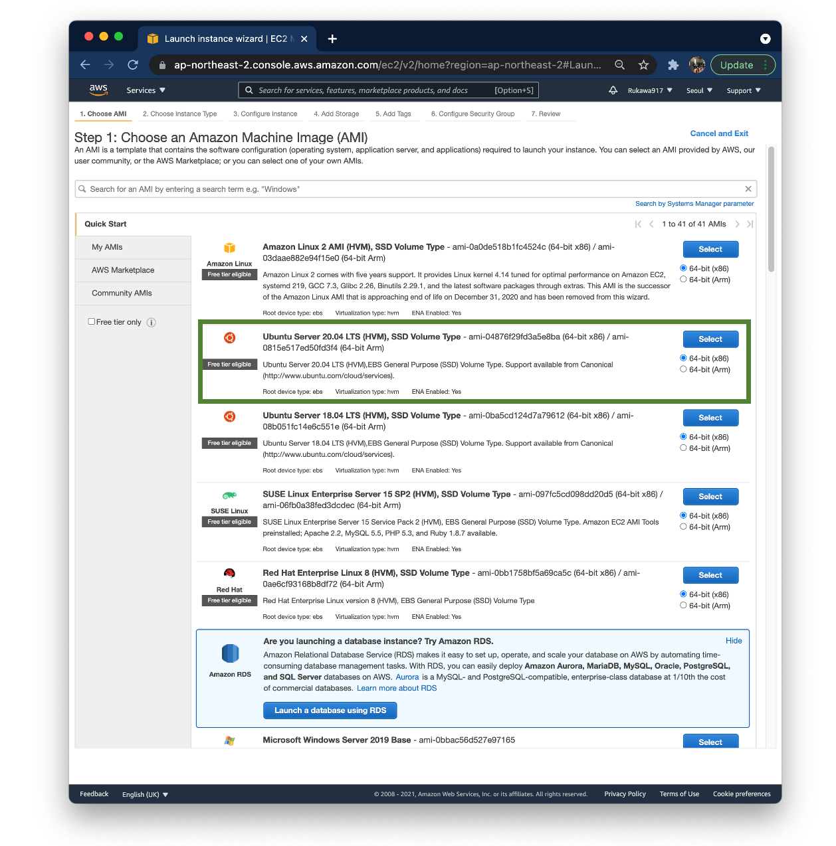Image resolution: width=836 pixels, height=846 pixels.
Task: Click the page vertical scrollbar
Action: 771,209
